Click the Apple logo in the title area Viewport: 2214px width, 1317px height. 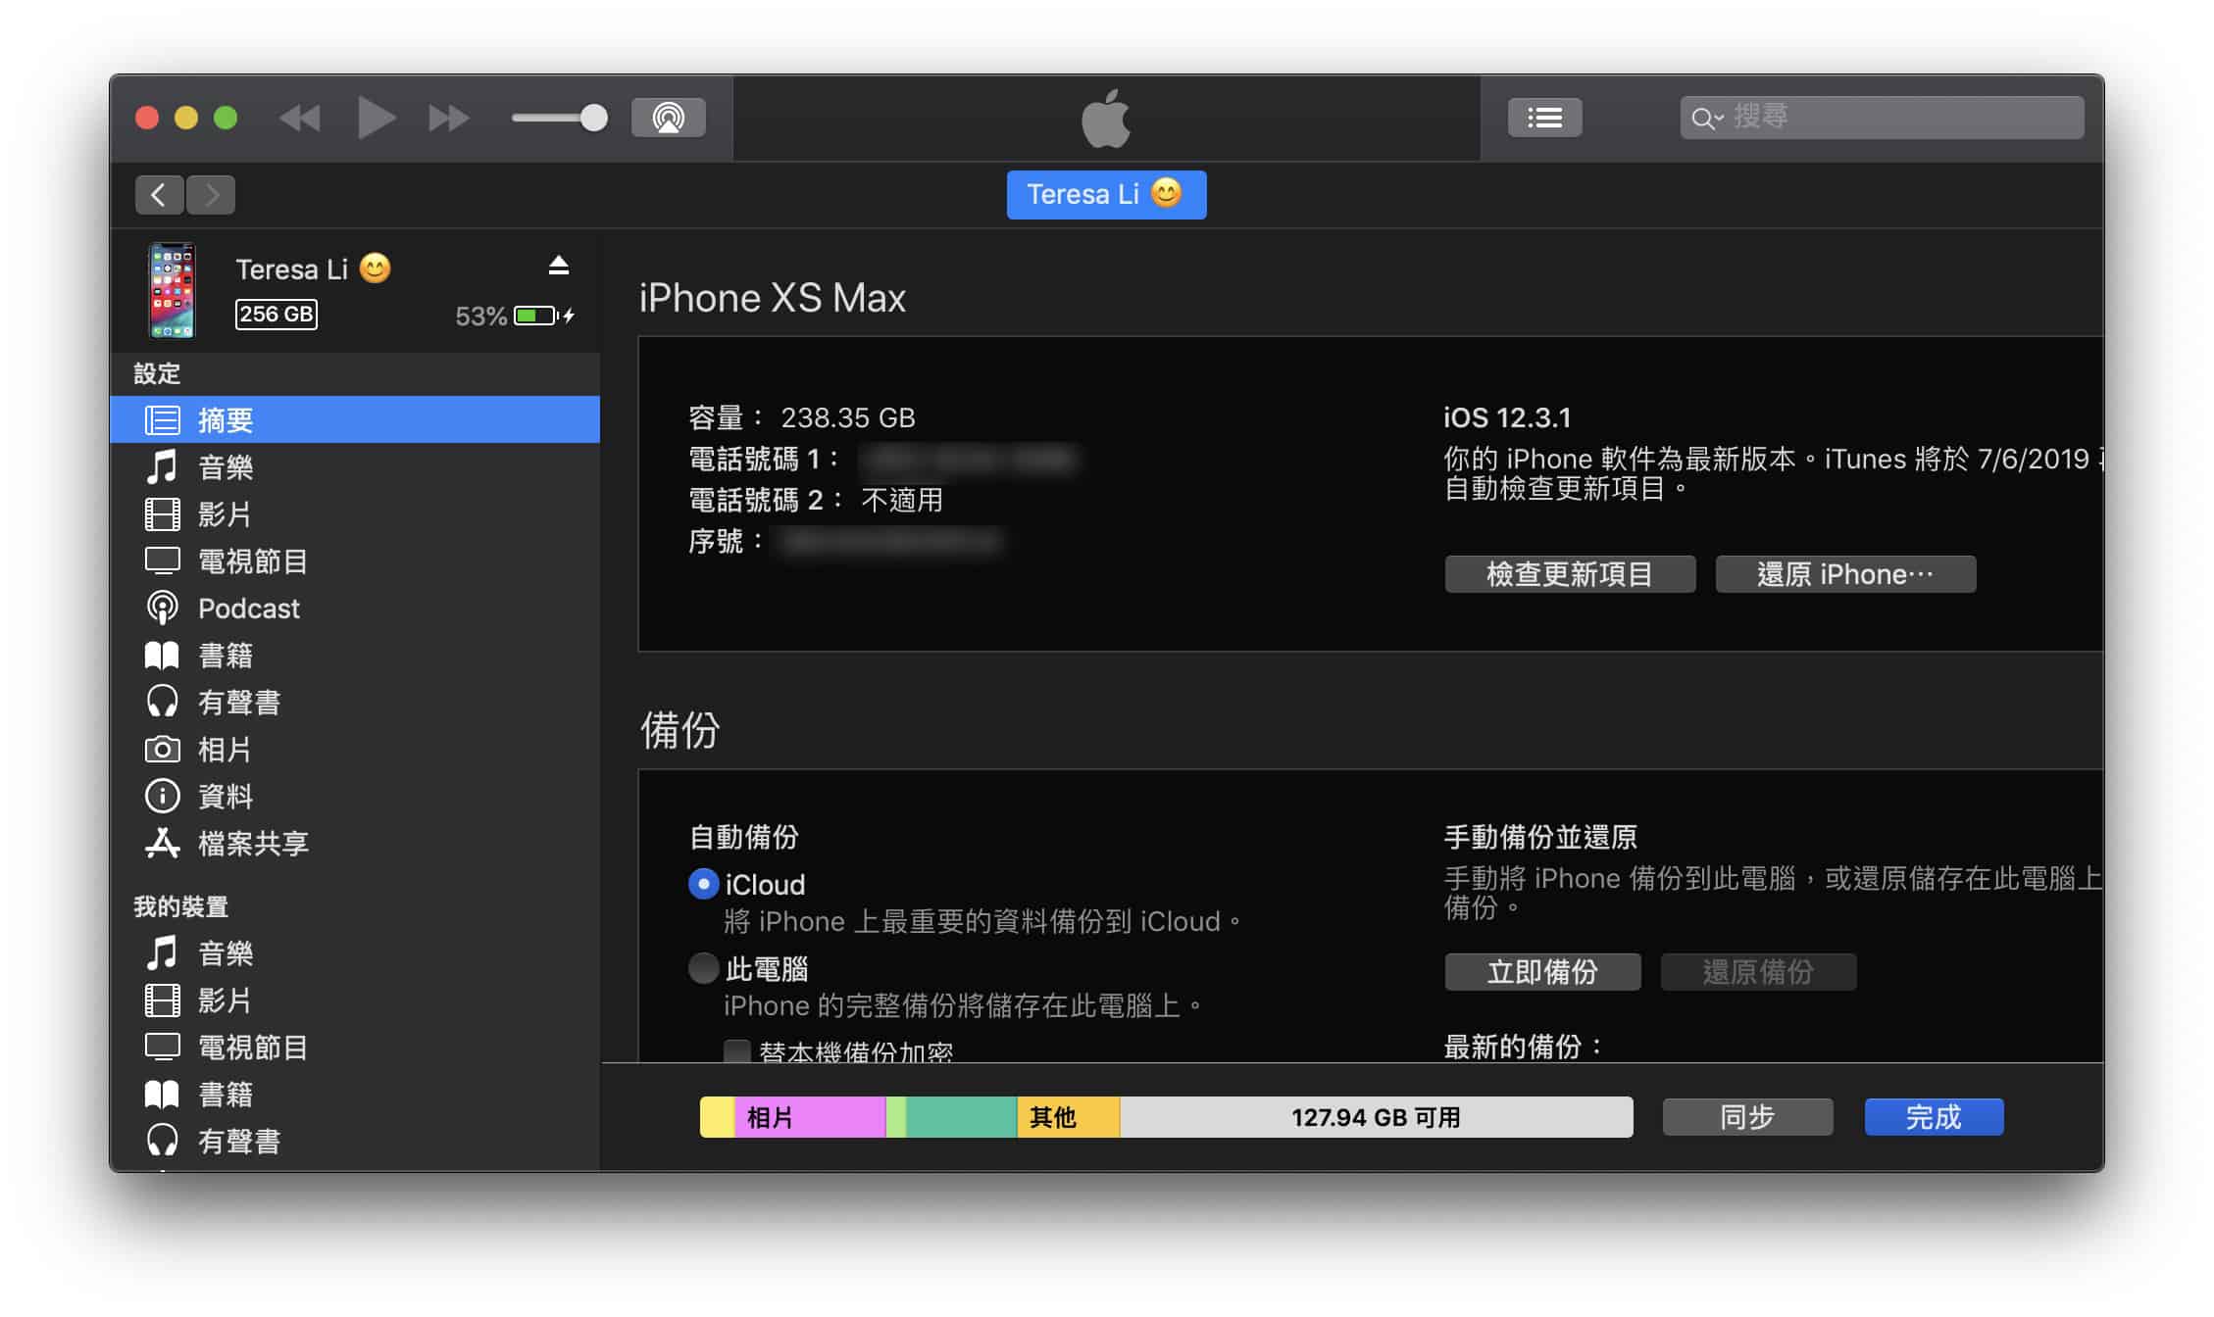coord(1106,118)
